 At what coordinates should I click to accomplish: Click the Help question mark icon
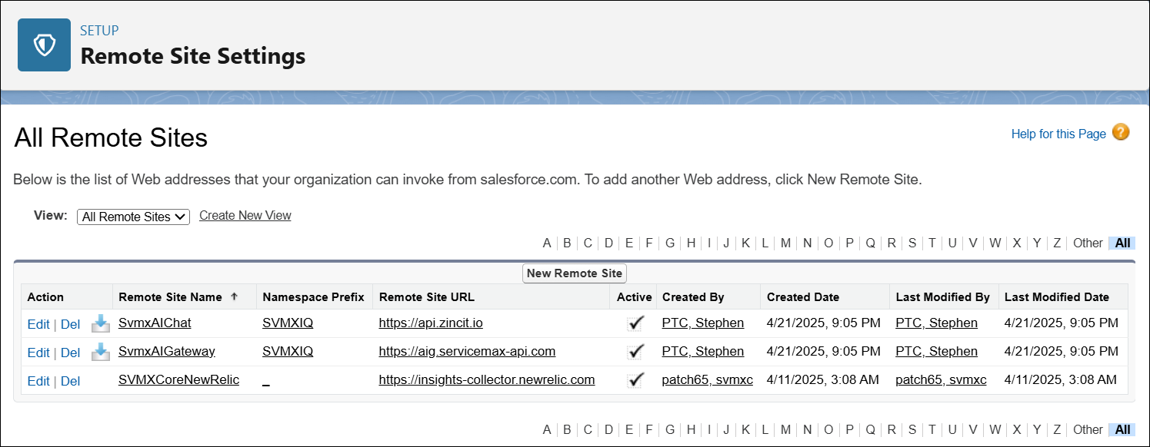coord(1121,132)
